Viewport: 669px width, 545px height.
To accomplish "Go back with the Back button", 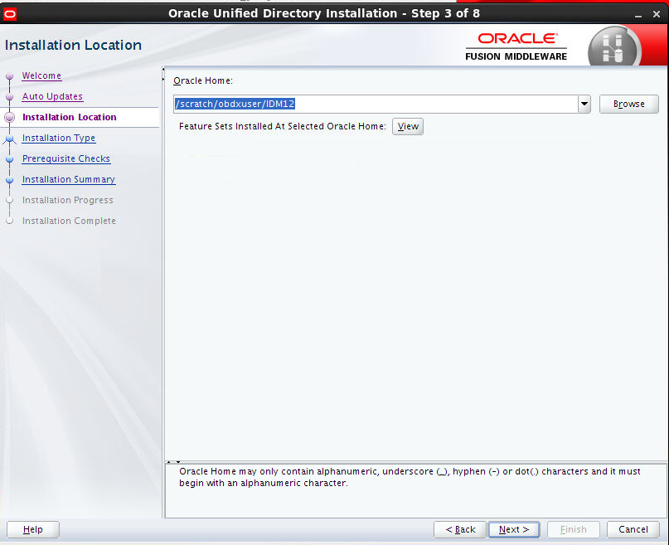I will [460, 529].
